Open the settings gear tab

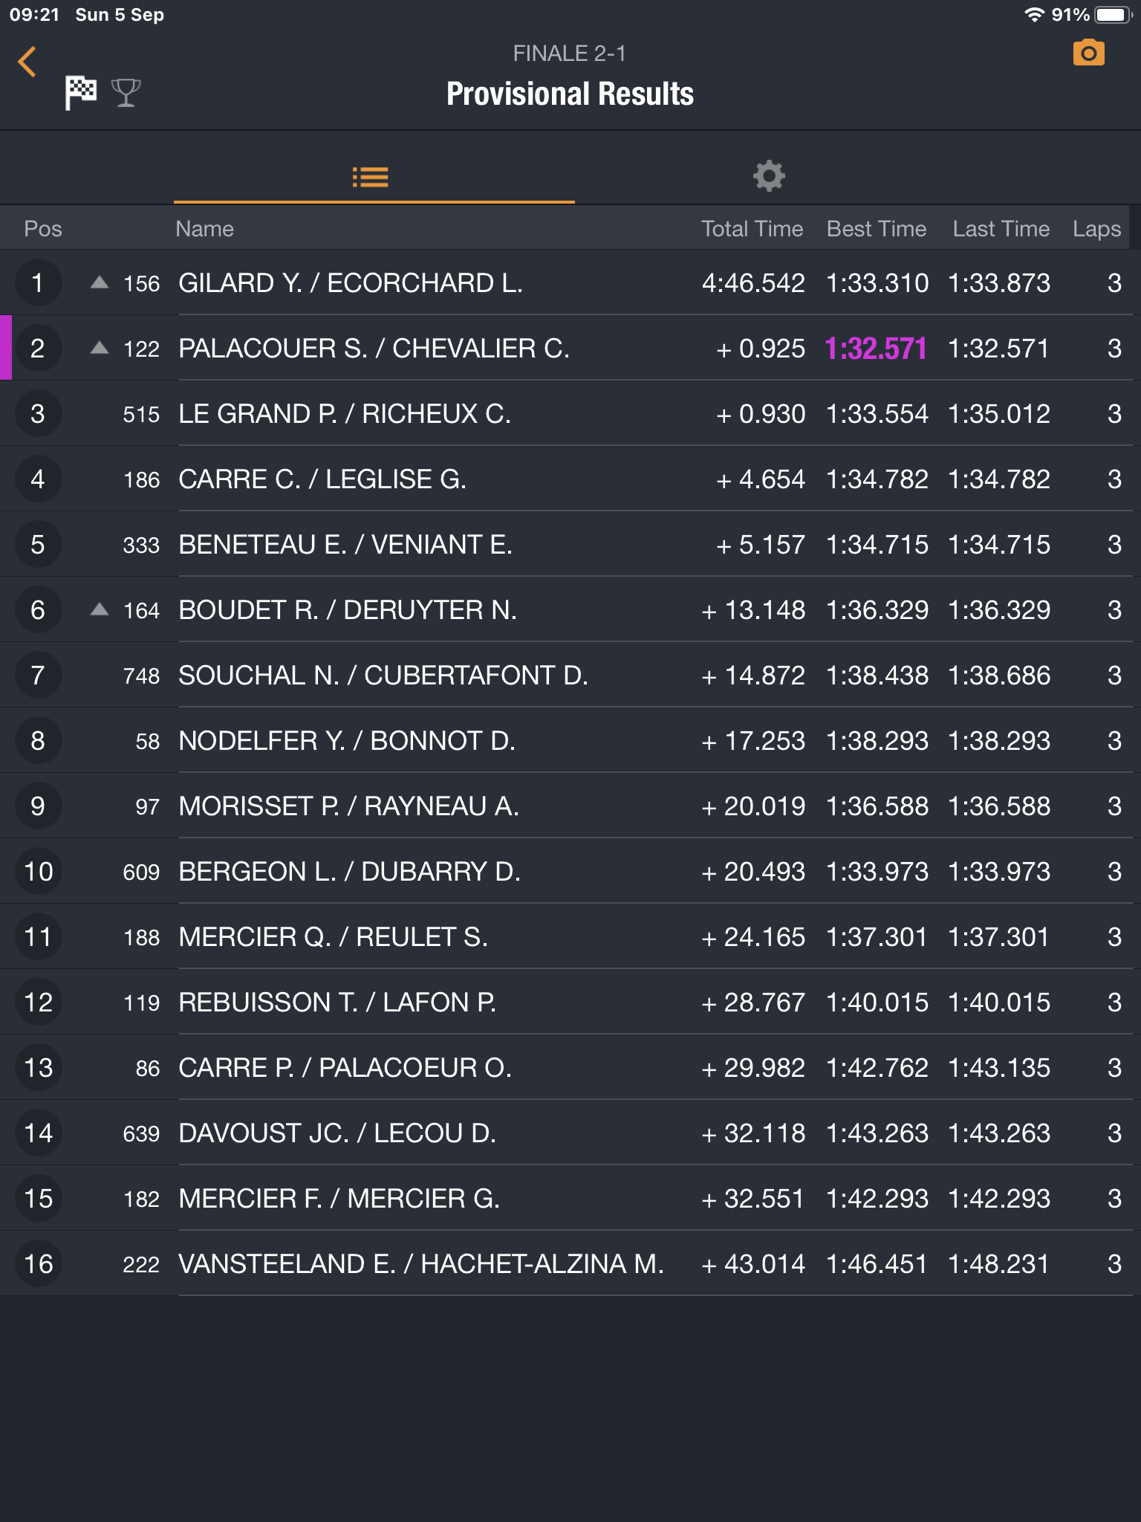tap(769, 176)
